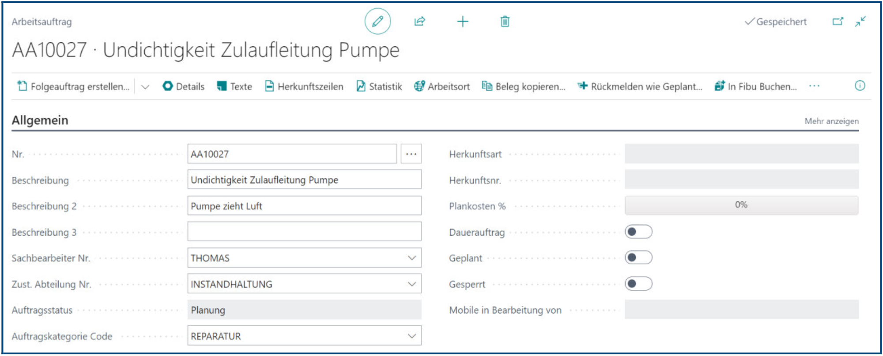Open Herkunftszeilen action

pyautogui.click(x=304, y=86)
